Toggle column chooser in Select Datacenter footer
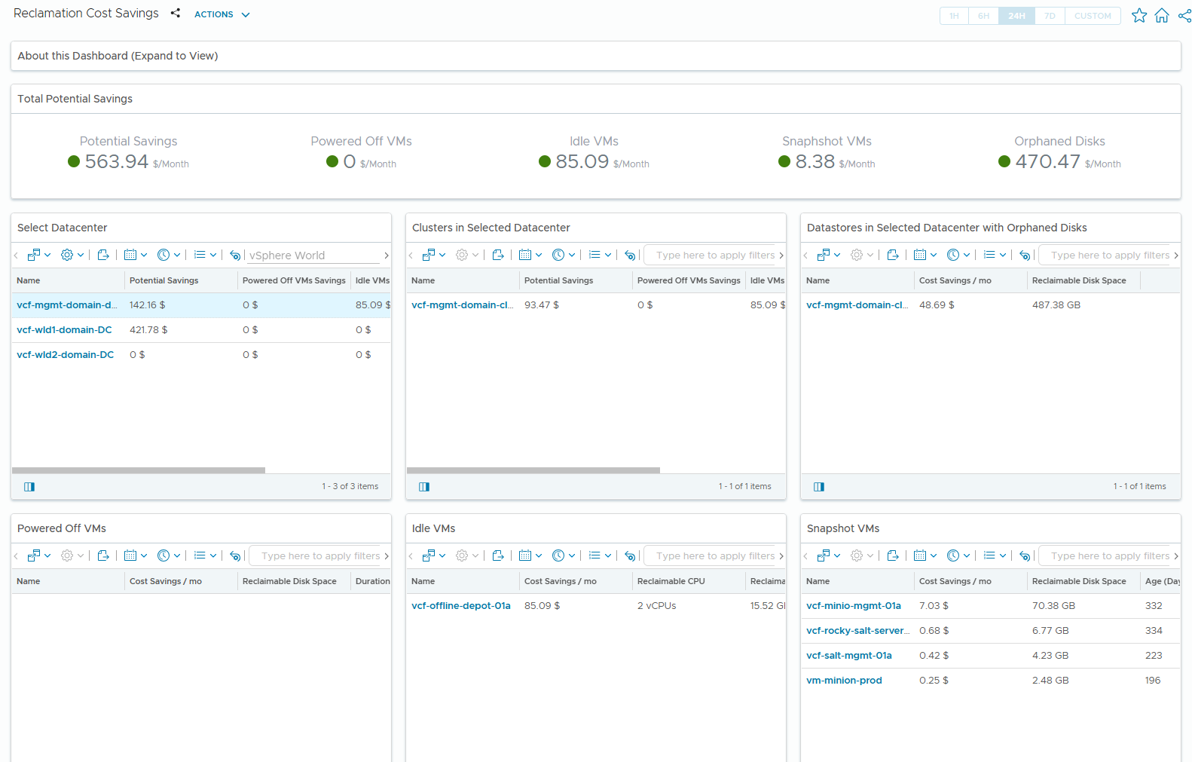Screen dimensions: 1192x762 (x=29, y=487)
